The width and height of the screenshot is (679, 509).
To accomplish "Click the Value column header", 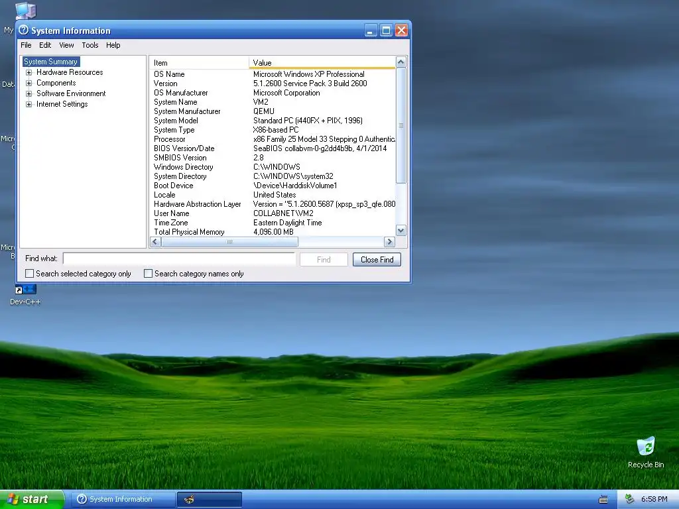I will 322,63.
